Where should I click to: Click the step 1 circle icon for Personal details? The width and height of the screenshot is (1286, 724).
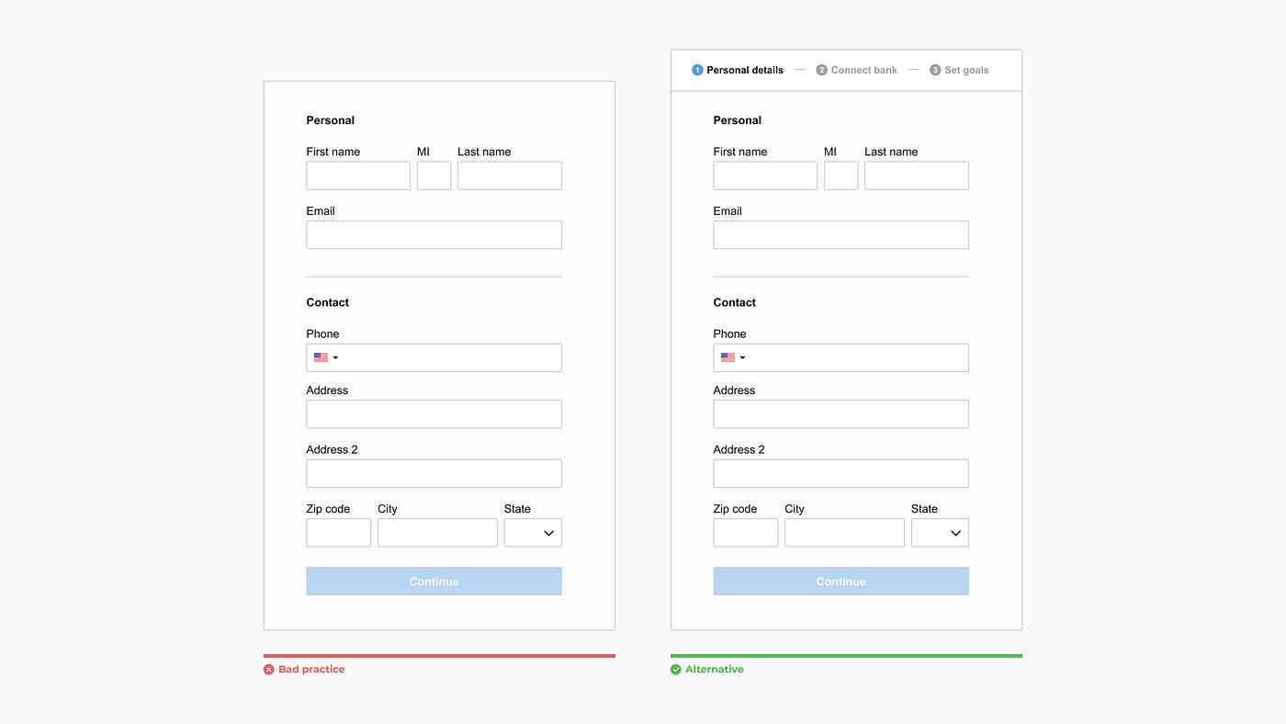coord(697,70)
